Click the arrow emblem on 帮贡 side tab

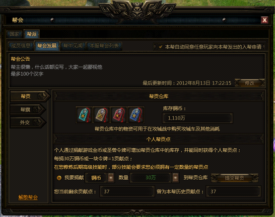(43, 96)
